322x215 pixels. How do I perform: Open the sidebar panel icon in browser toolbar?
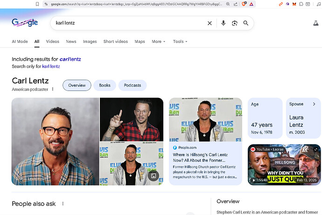click(x=308, y=4)
